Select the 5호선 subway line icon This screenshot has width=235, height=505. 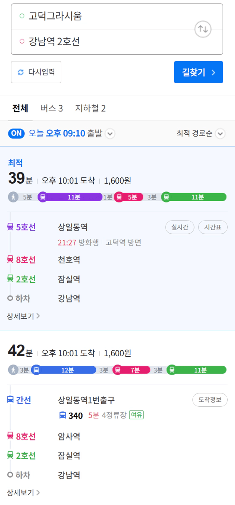pyautogui.click(x=10, y=227)
